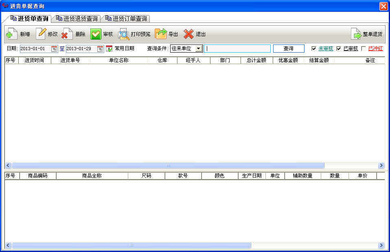Image resolution: width=390 pixels, height=252 pixels.
Task: Switch to 进货订单查询 tab
Action: coord(126,18)
